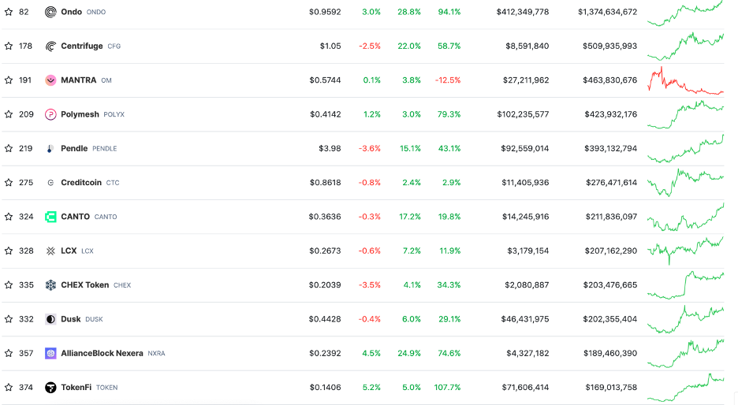The image size is (738, 405).
Task: Click the Polymesh logo icon
Action: (50, 114)
